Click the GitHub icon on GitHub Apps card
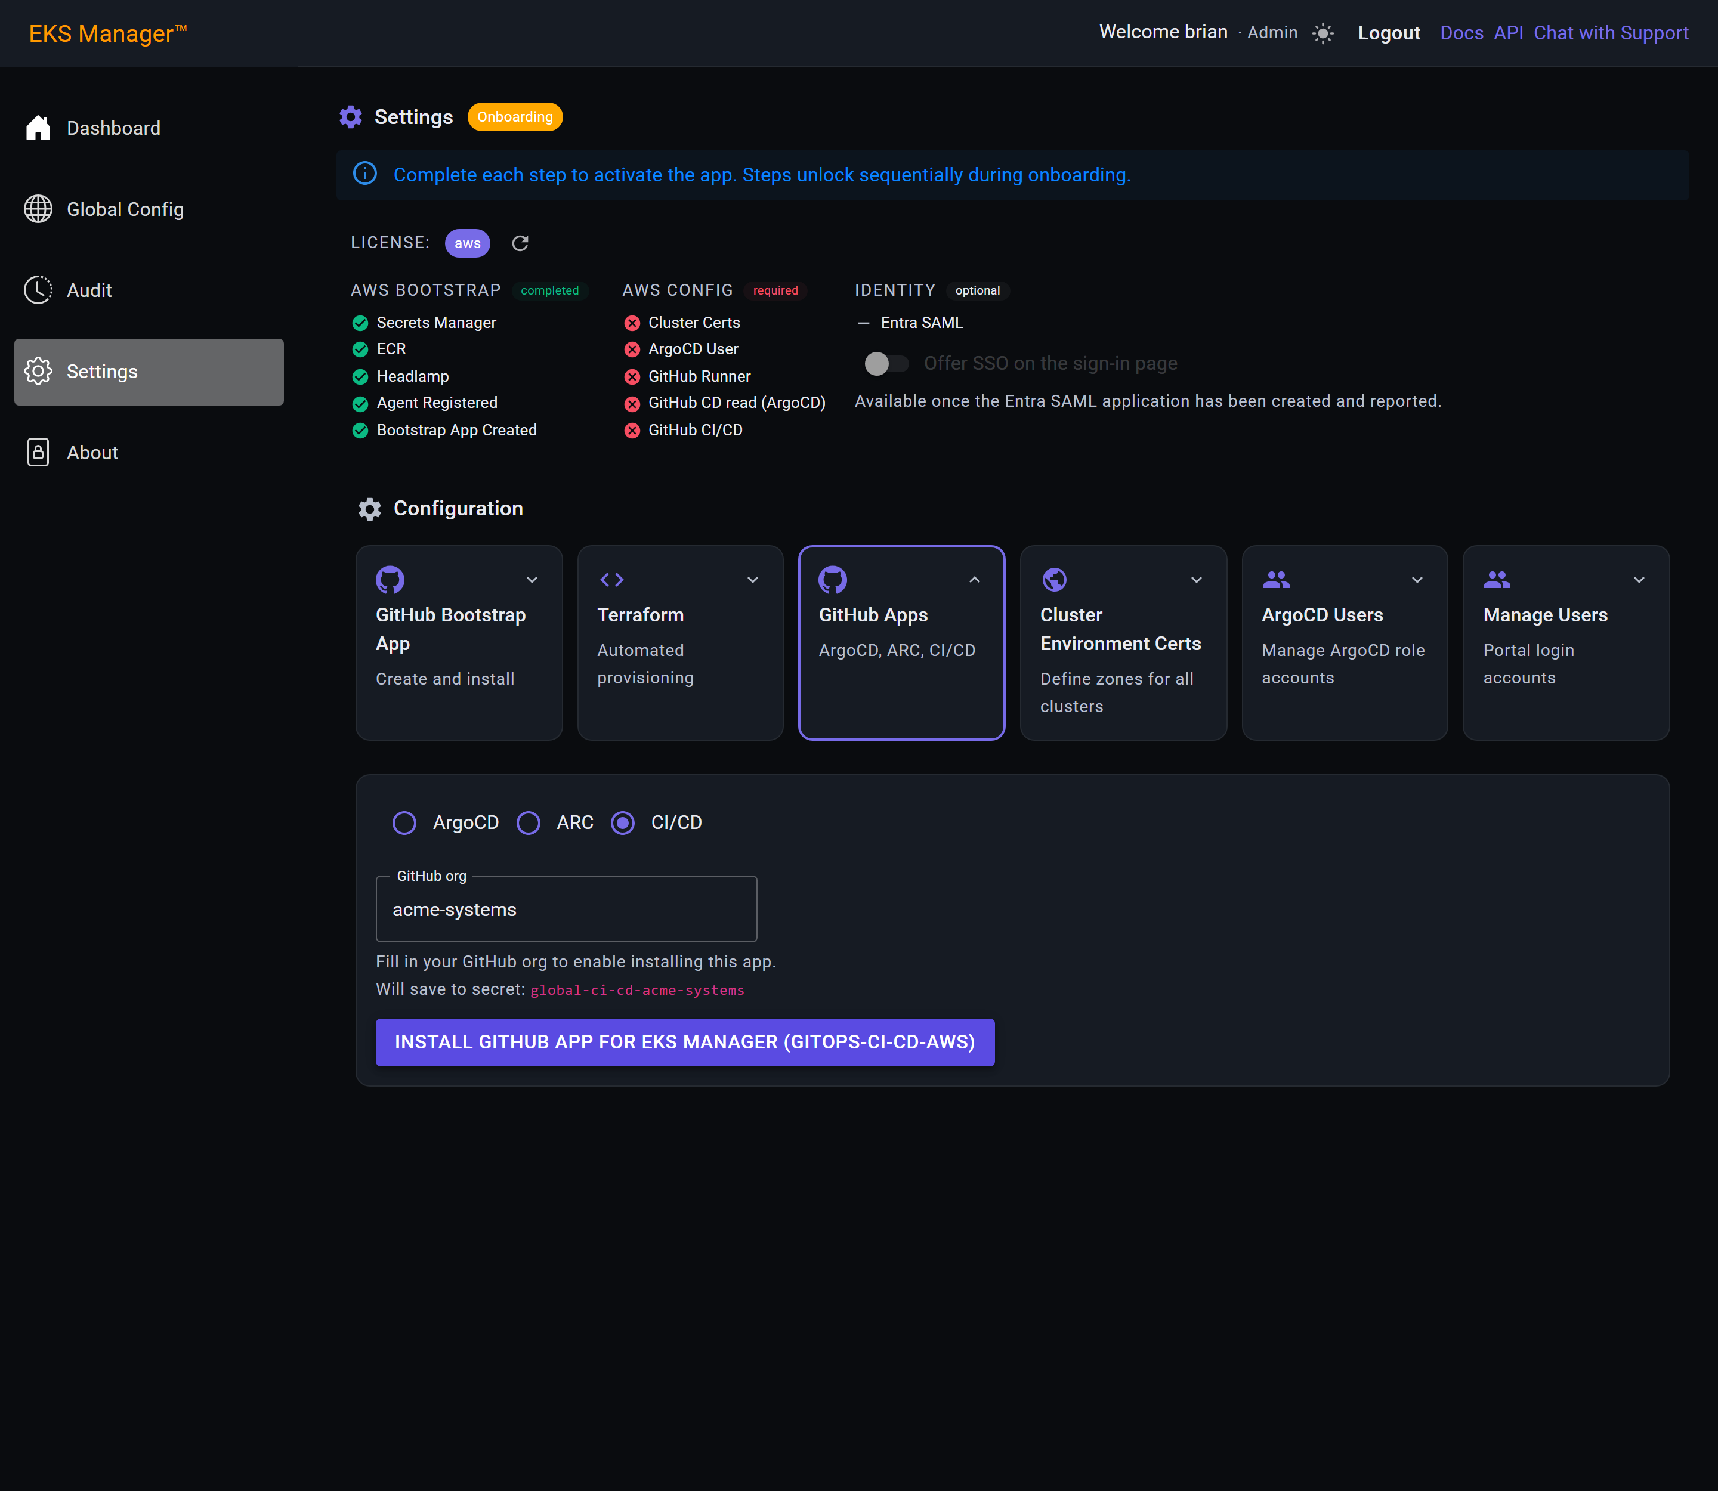The width and height of the screenshot is (1718, 1491). pyautogui.click(x=833, y=580)
